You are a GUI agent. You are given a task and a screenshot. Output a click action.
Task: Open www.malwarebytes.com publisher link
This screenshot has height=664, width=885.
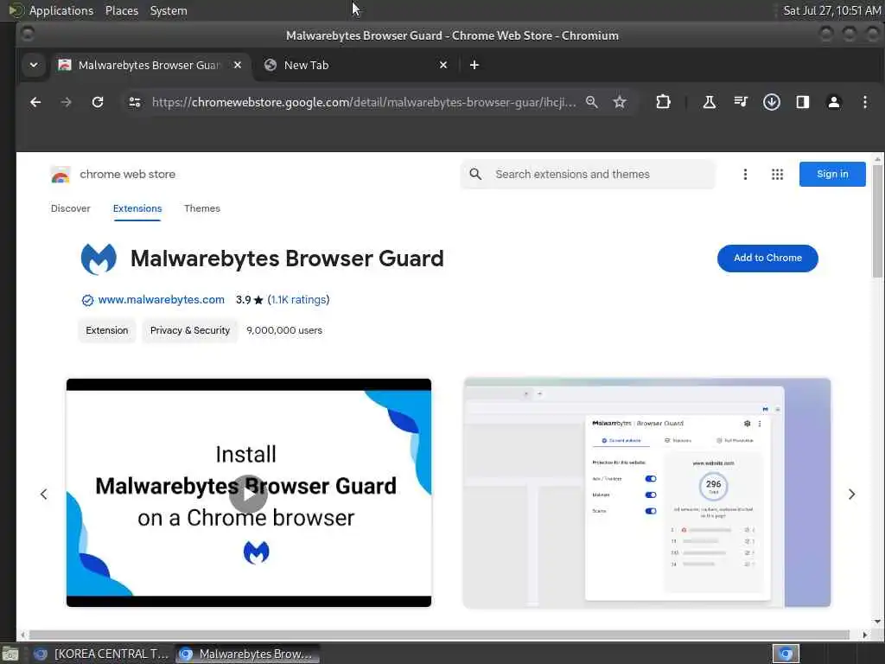(162, 300)
